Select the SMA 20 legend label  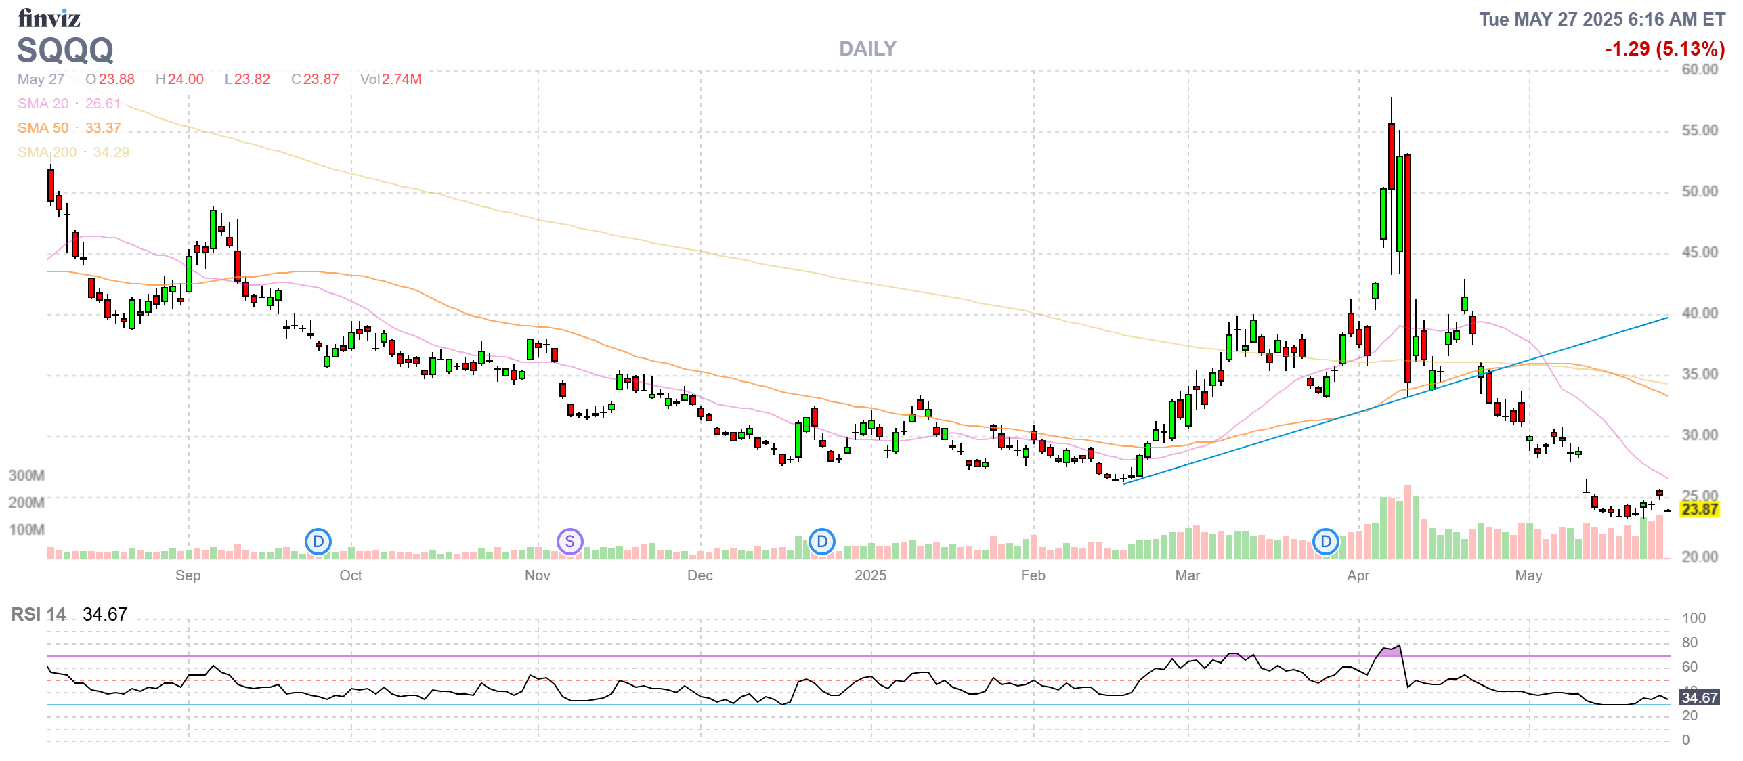click(x=43, y=104)
